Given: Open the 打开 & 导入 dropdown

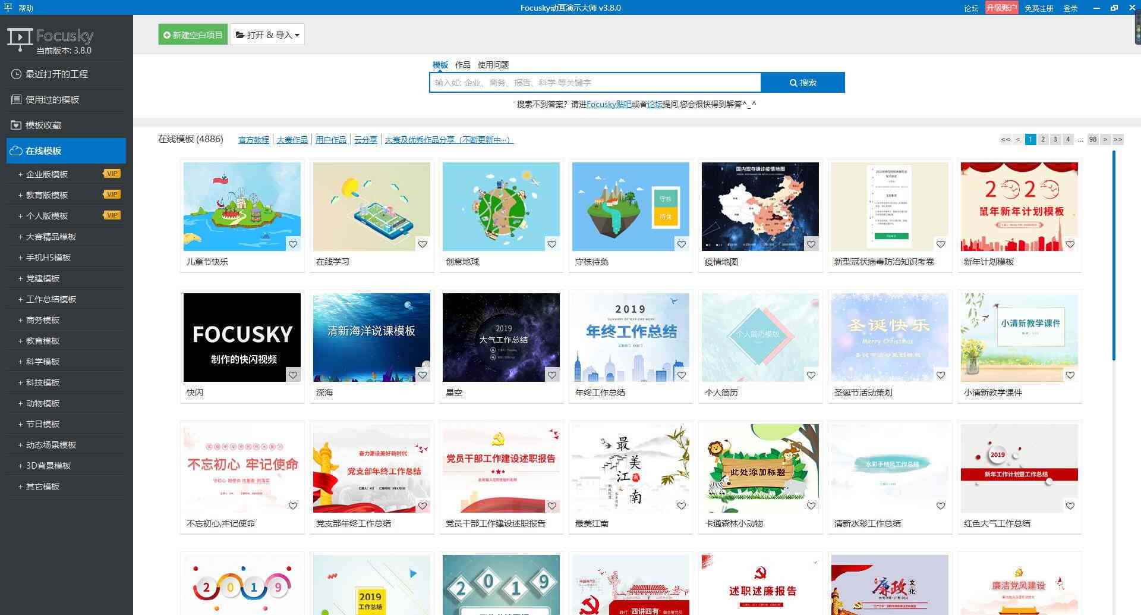Looking at the screenshot, I should tap(267, 34).
